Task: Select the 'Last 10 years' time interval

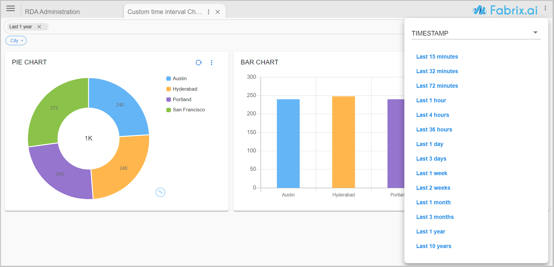Action: point(434,246)
